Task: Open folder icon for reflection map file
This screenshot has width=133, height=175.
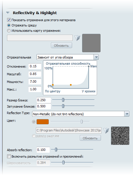Action: [x=77, y=38]
